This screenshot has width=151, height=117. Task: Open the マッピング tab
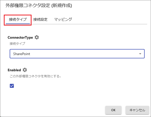point(63,19)
